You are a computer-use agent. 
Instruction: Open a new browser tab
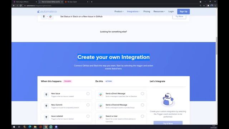(x=92, y=2)
